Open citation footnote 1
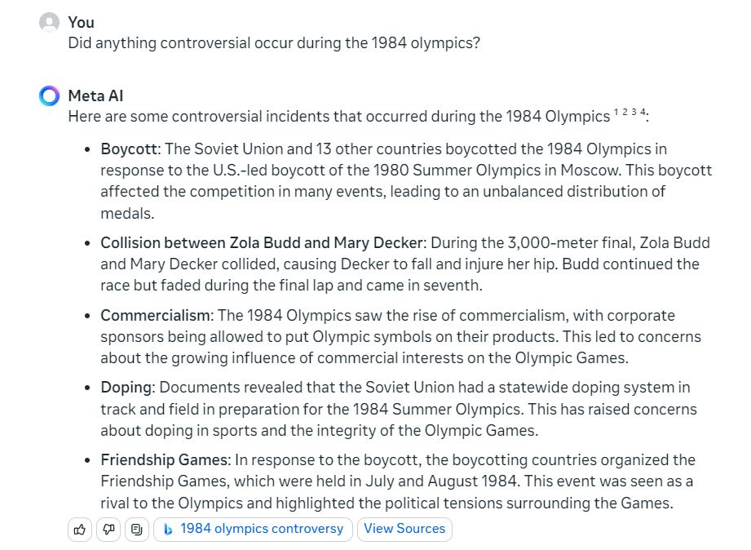The image size is (751, 550). [x=616, y=112]
